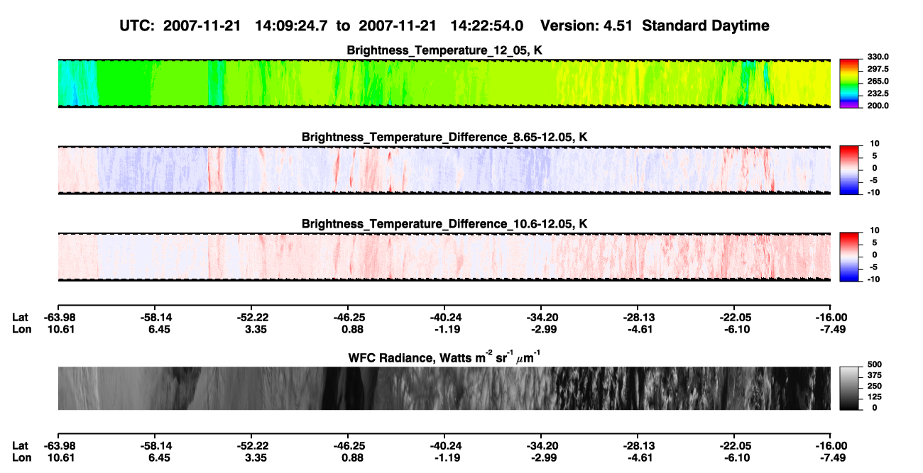Click the 250 label on WFC colorbar
This screenshot has height=473, width=923.
(874, 385)
